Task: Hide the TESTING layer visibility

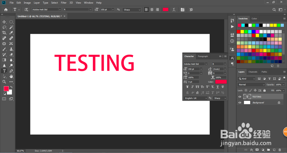Action: coord(240,97)
